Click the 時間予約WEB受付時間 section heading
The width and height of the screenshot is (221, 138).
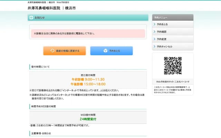point(43,107)
